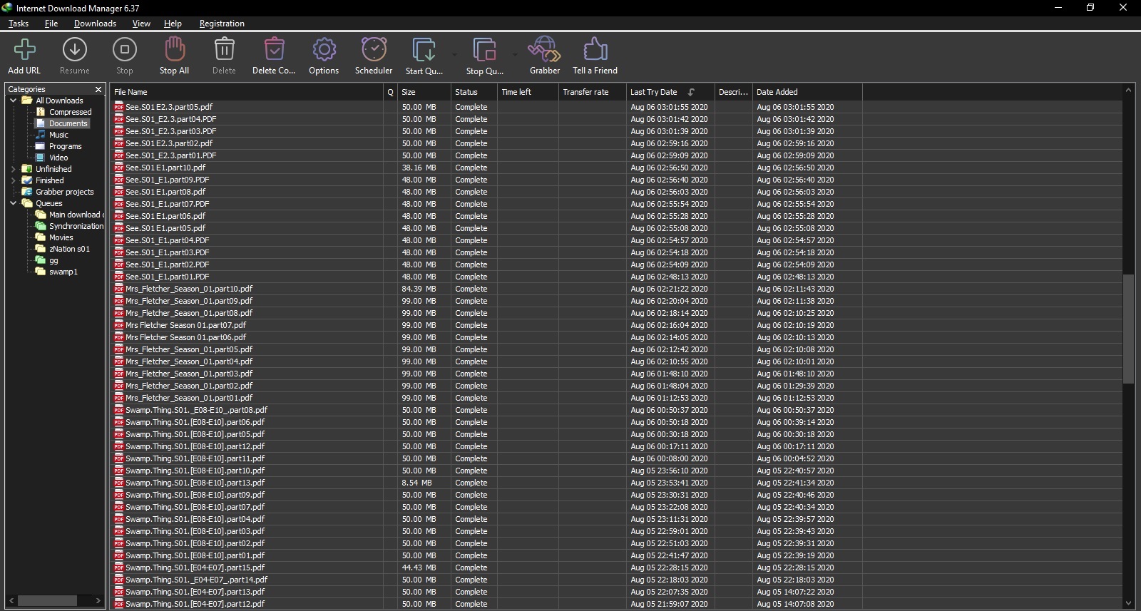
Task: Sort by Q column header
Action: pyautogui.click(x=390, y=92)
